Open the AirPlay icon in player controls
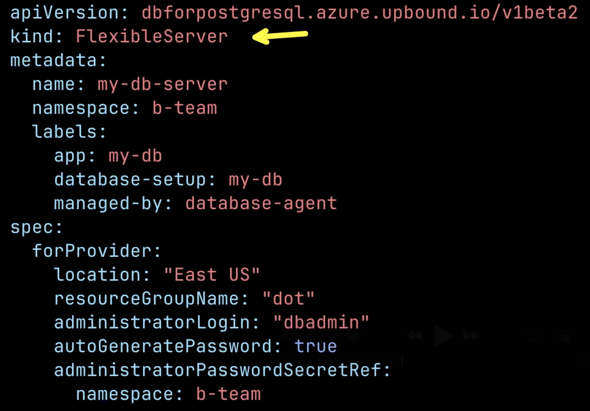Image resolution: width=590 pixels, height=411 pixels. (x=533, y=336)
